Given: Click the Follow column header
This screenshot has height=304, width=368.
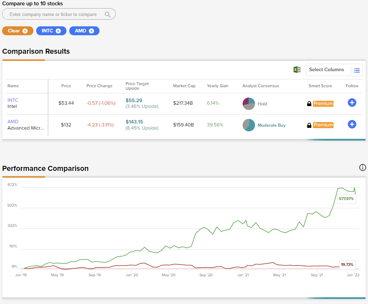Looking at the screenshot, I should point(352,86).
